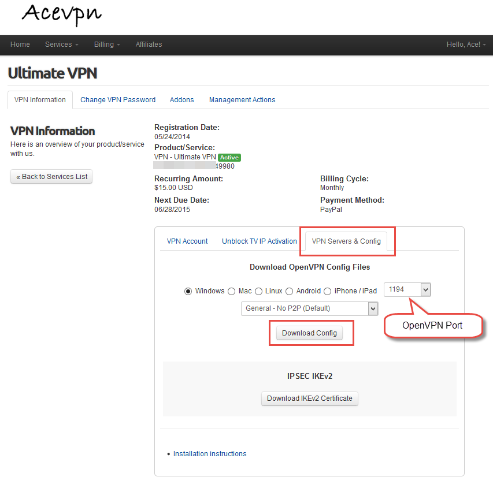The height and width of the screenshot is (477, 493).
Task: Select the Android radio button
Action: (x=289, y=291)
